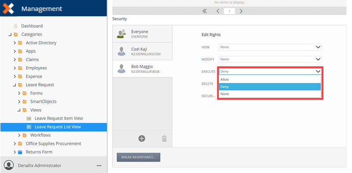Click the Workflows folder icon

(25, 135)
